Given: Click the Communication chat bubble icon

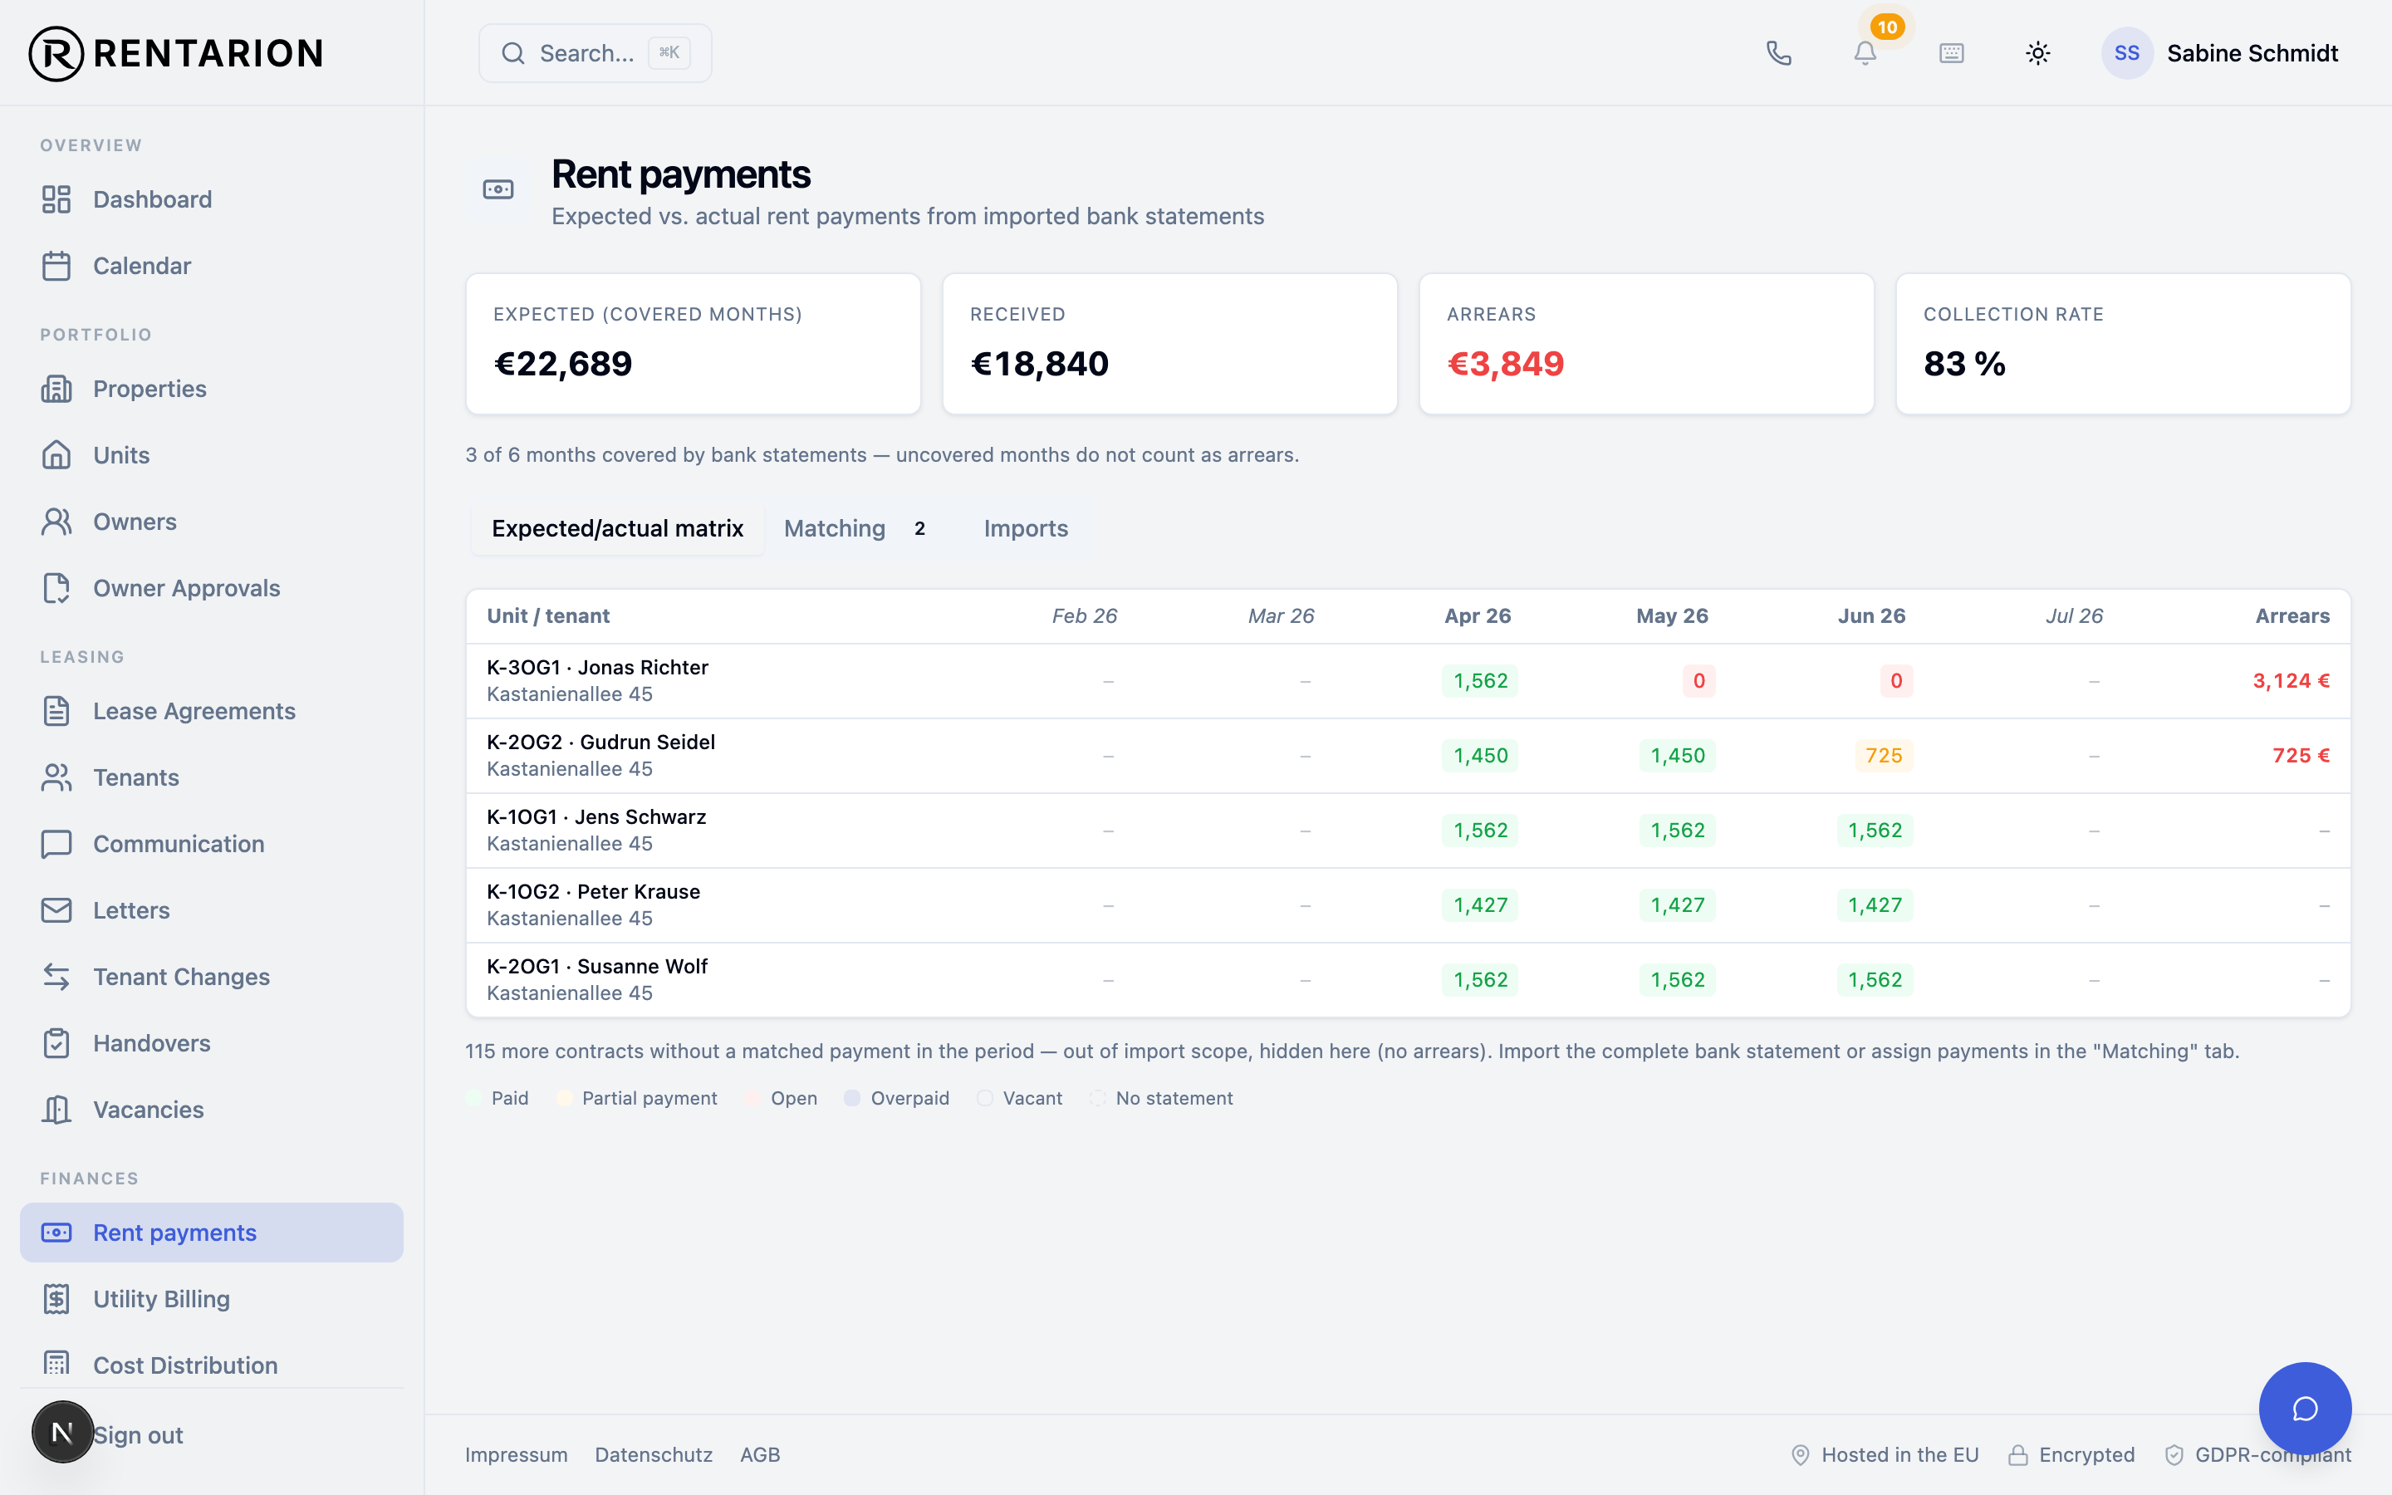Looking at the screenshot, I should click(x=56, y=843).
